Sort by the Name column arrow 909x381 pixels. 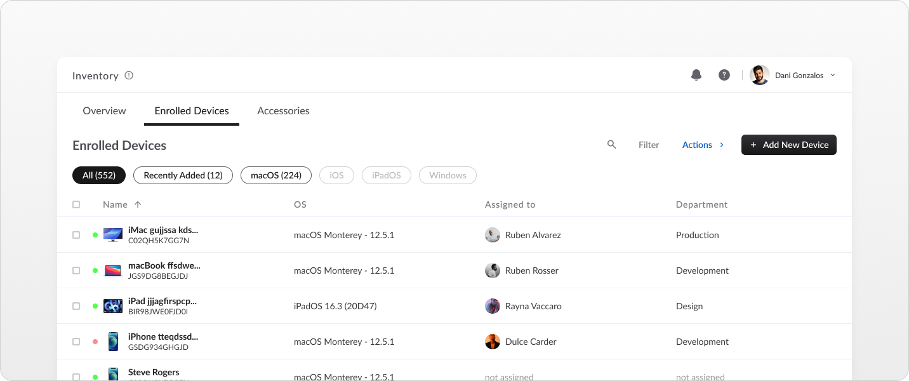point(138,204)
